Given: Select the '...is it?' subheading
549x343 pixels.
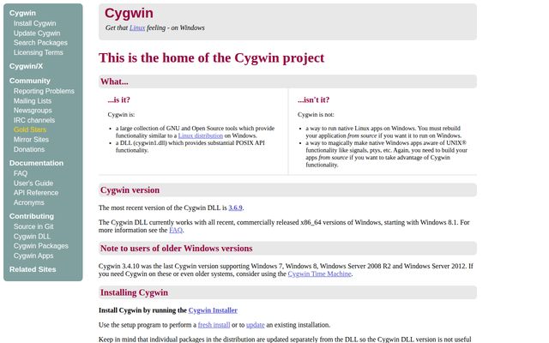Looking at the screenshot, I should pyautogui.click(x=118, y=100).
